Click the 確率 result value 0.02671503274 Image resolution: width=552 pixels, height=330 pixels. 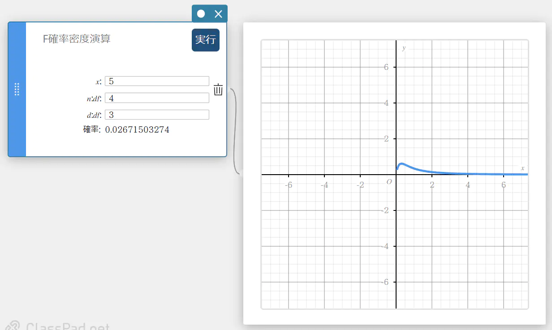pos(137,130)
